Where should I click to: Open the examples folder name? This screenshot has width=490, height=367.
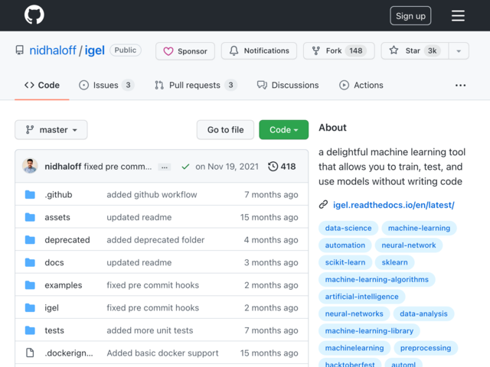click(63, 285)
